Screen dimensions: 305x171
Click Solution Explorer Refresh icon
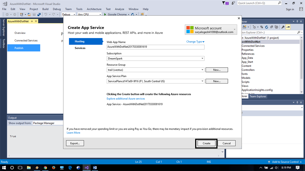click(x=267, y=27)
